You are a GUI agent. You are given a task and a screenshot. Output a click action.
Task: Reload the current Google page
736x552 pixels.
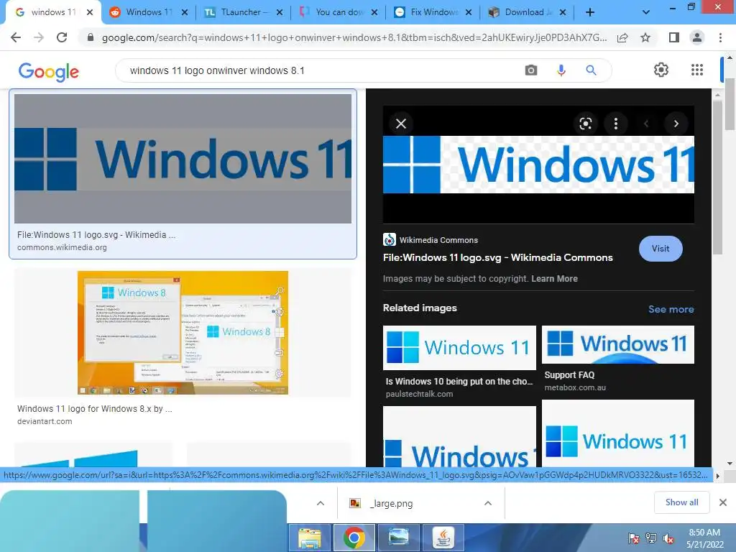tap(62, 37)
